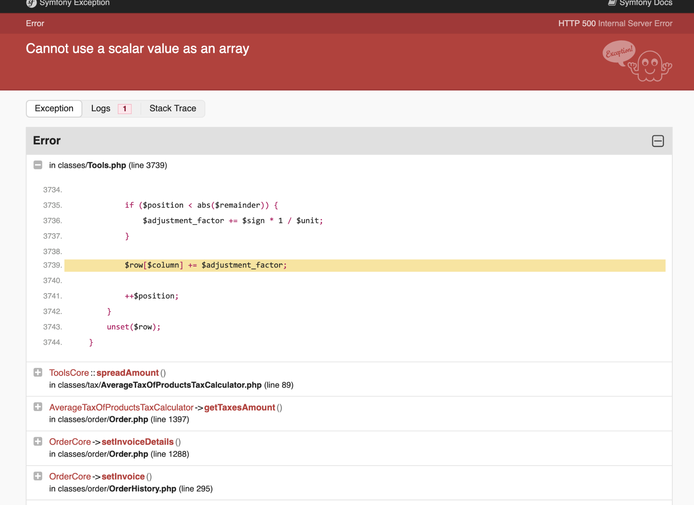Click the spreadAmount method name
The image size is (694, 505).
tap(128, 373)
